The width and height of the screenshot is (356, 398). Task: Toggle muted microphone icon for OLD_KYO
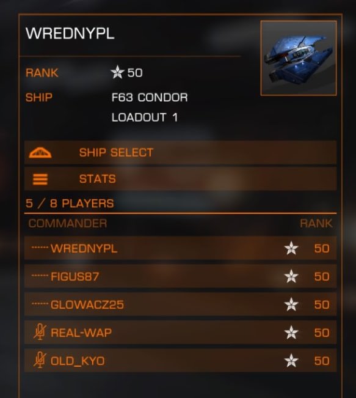point(40,360)
